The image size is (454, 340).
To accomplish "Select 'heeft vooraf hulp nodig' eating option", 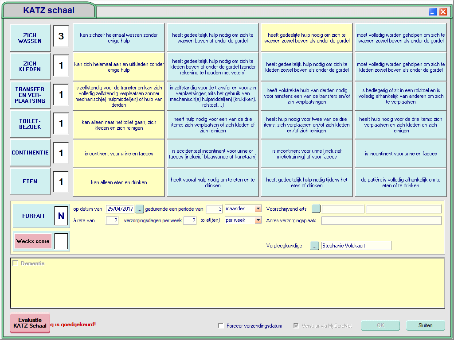I will pyautogui.click(x=213, y=183).
